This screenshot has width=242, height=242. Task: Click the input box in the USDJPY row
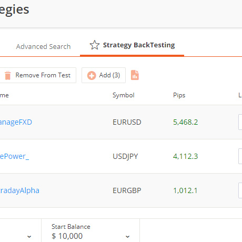(240, 156)
